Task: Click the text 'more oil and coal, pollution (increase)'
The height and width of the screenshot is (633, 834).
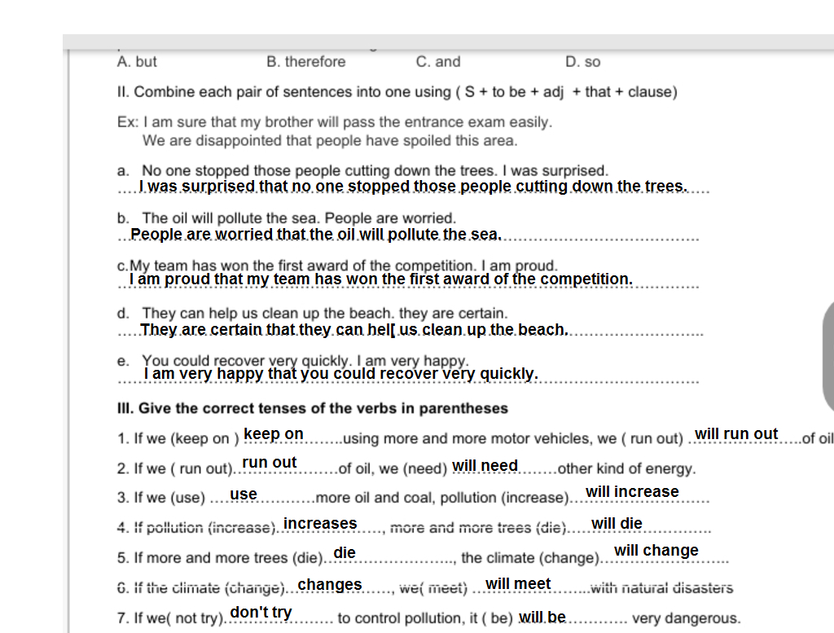Action: pyautogui.click(x=442, y=498)
